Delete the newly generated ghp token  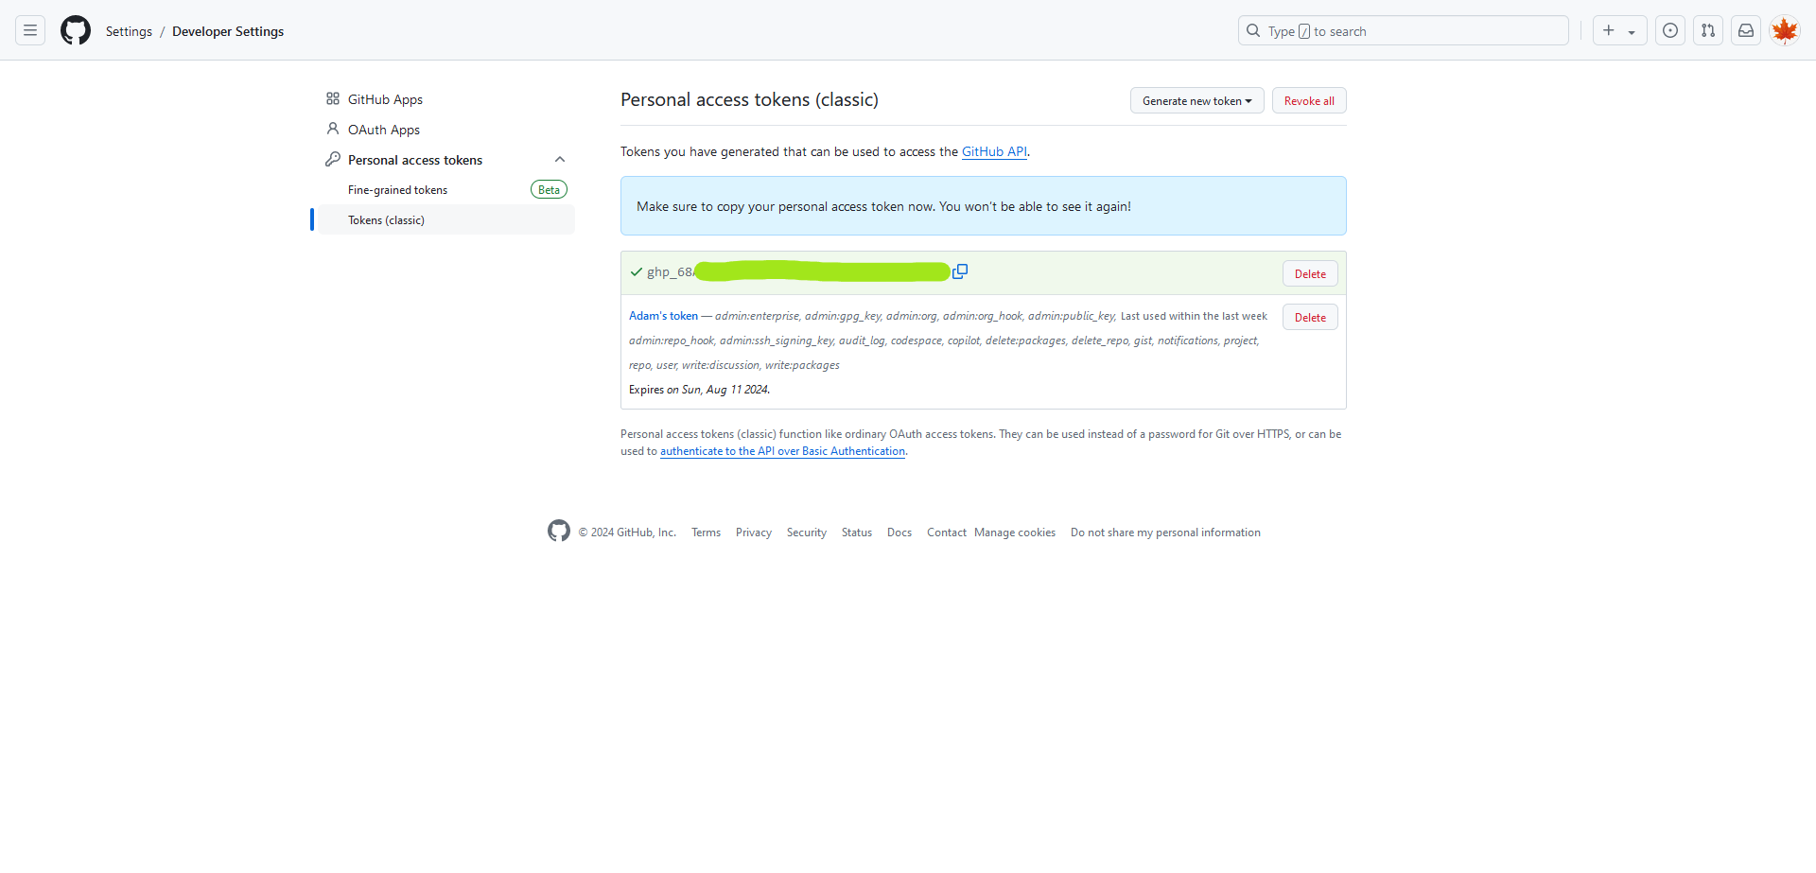coord(1310,274)
